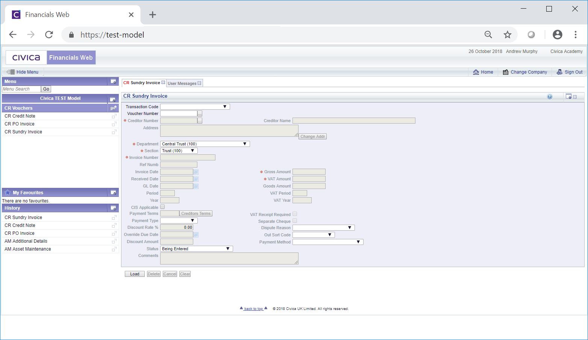Click the Voucher Number input field
Image resolution: width=588 pixels, height=340 pixels.
click(x=179, y=113)
